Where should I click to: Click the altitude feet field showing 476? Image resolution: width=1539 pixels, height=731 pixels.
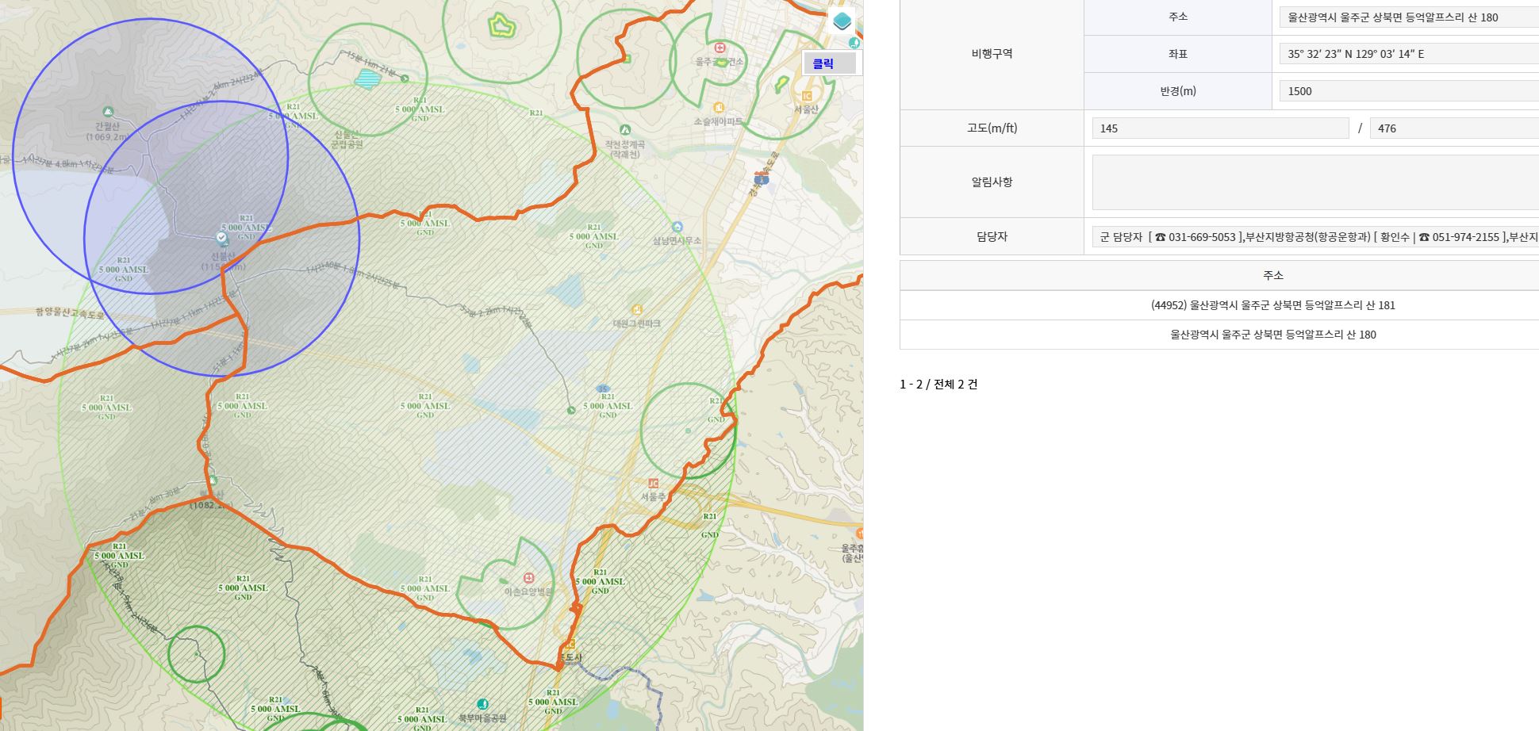coord(1454,128)
